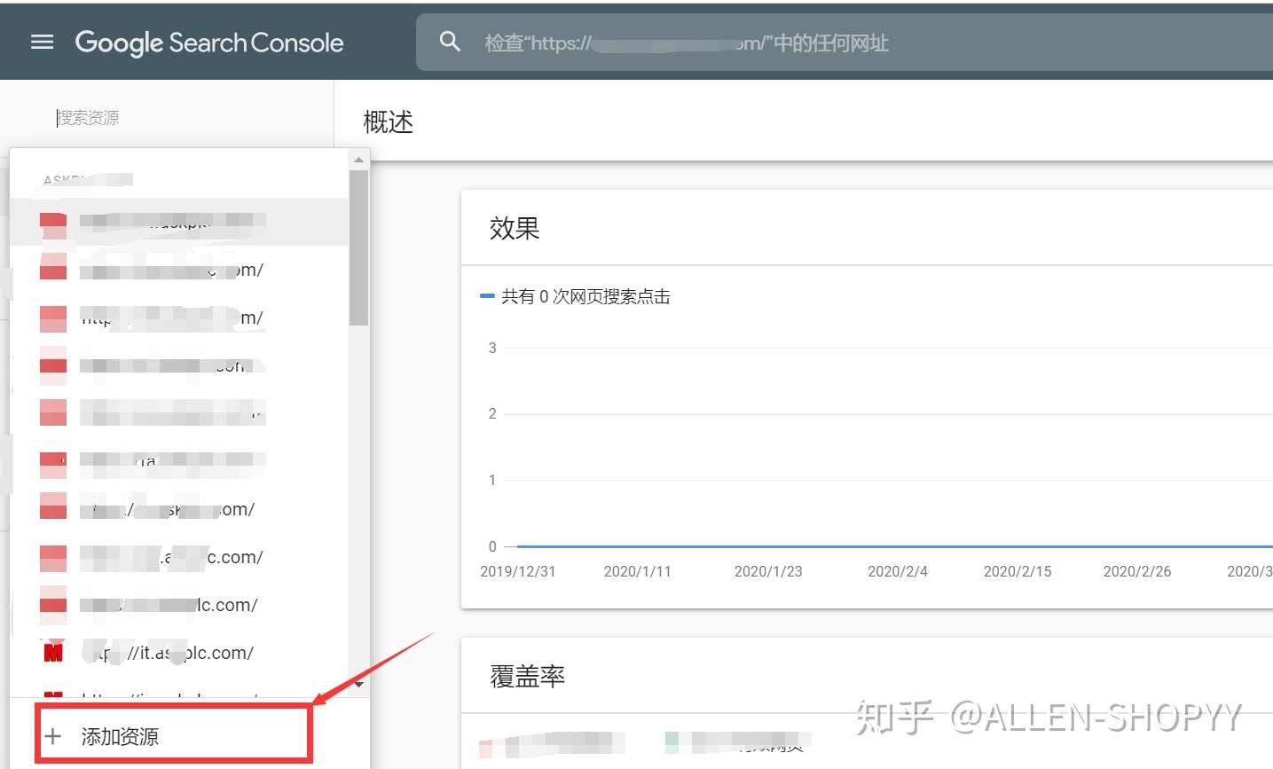Click the 2020/1/23 date label
Image resolution: width=1273 pixels, height=769 pixels.
(768, 571)
